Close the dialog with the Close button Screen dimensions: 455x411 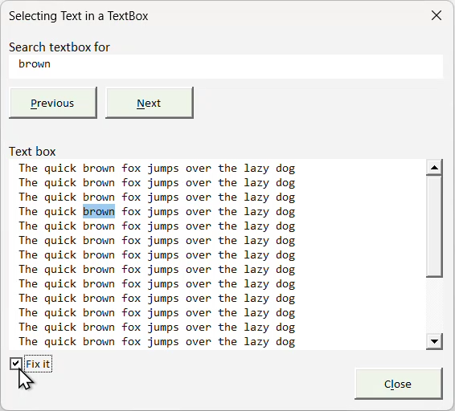(399, 384)
